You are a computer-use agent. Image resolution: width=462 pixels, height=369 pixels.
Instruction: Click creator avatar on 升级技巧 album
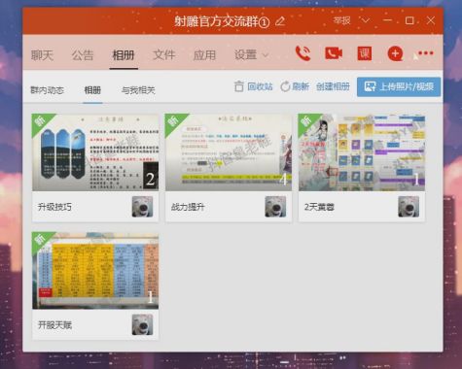tap(142, 207)
